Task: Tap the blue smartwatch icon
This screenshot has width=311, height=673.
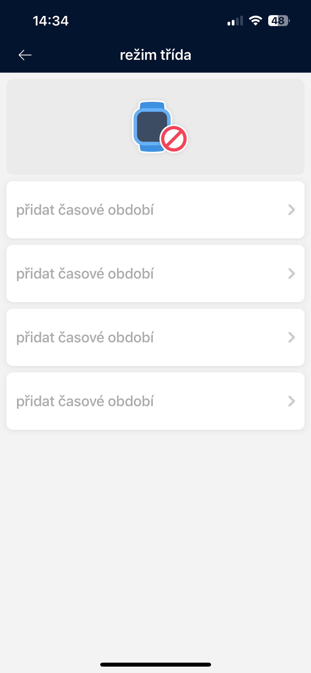Action: 151,125
